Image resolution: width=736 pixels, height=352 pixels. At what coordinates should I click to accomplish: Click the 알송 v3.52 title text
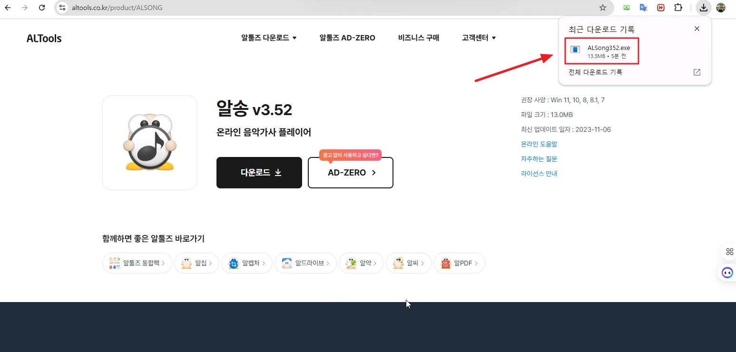(x=254, y=110)
